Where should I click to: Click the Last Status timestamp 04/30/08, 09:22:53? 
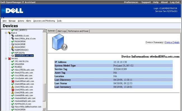point(123,83)
